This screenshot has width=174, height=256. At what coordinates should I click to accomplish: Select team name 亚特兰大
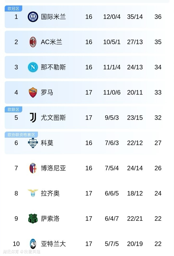coord(53,244)
